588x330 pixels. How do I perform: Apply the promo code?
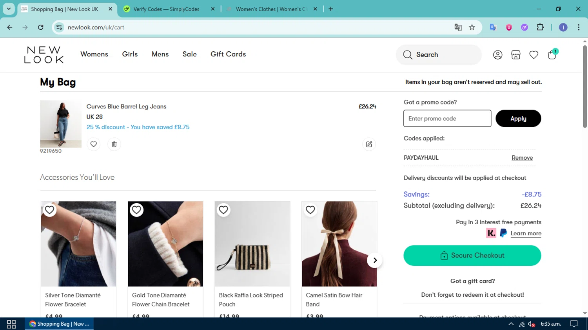[x=518, y=119]
